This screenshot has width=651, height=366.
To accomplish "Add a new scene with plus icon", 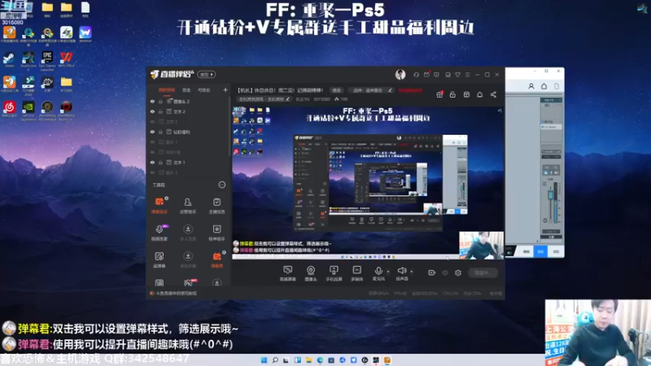I will 225,89.
